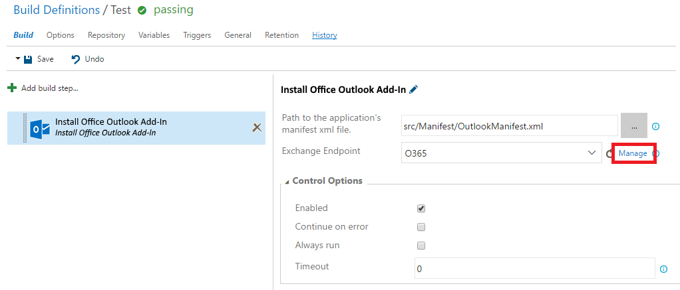Switch to the Build tab
Screen dimensions: 680x290
coord(23,35)
